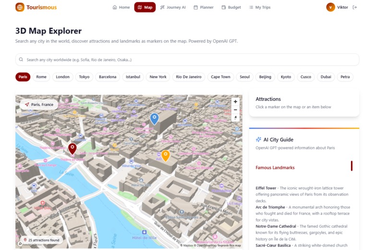Image resolution: width=387 pixels, height=250 pixels.
Task: Select the Rome city chip
Action: click(41, 77)
